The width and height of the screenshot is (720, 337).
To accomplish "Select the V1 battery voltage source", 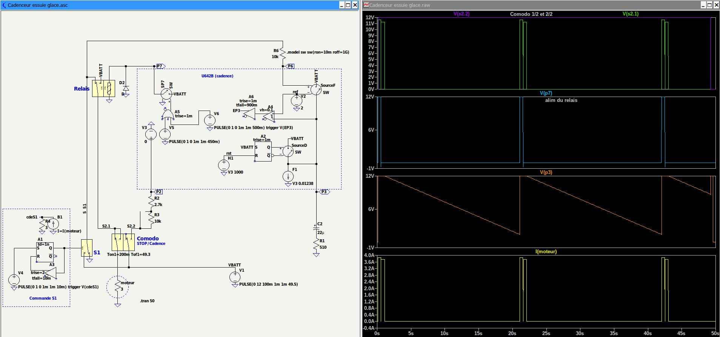I will click(x=235, y=277).
